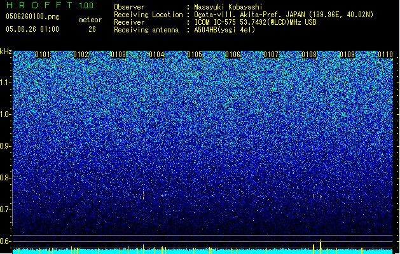
Task: Click the 0.8 frequency axis label
Action: (6, 178)
